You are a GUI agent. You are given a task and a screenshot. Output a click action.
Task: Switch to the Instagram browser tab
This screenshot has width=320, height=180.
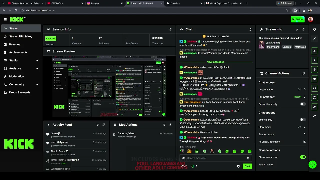point(105,3)
